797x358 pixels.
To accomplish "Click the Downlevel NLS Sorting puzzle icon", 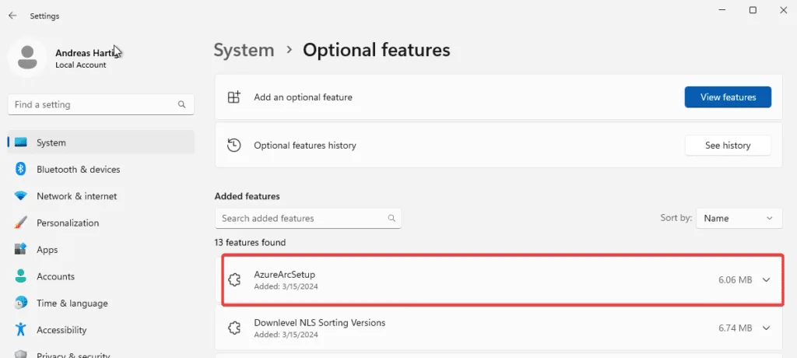I will tap(233, 328).
